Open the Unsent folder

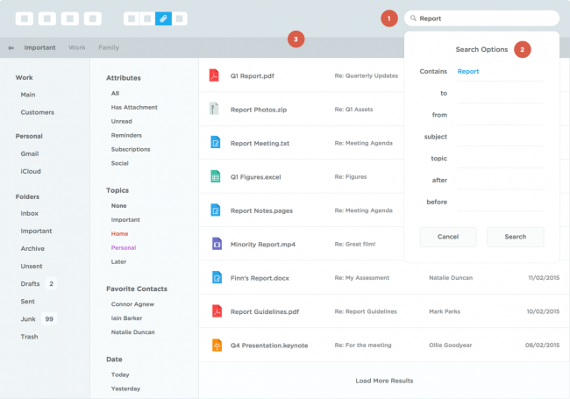(x=32, y=267)
